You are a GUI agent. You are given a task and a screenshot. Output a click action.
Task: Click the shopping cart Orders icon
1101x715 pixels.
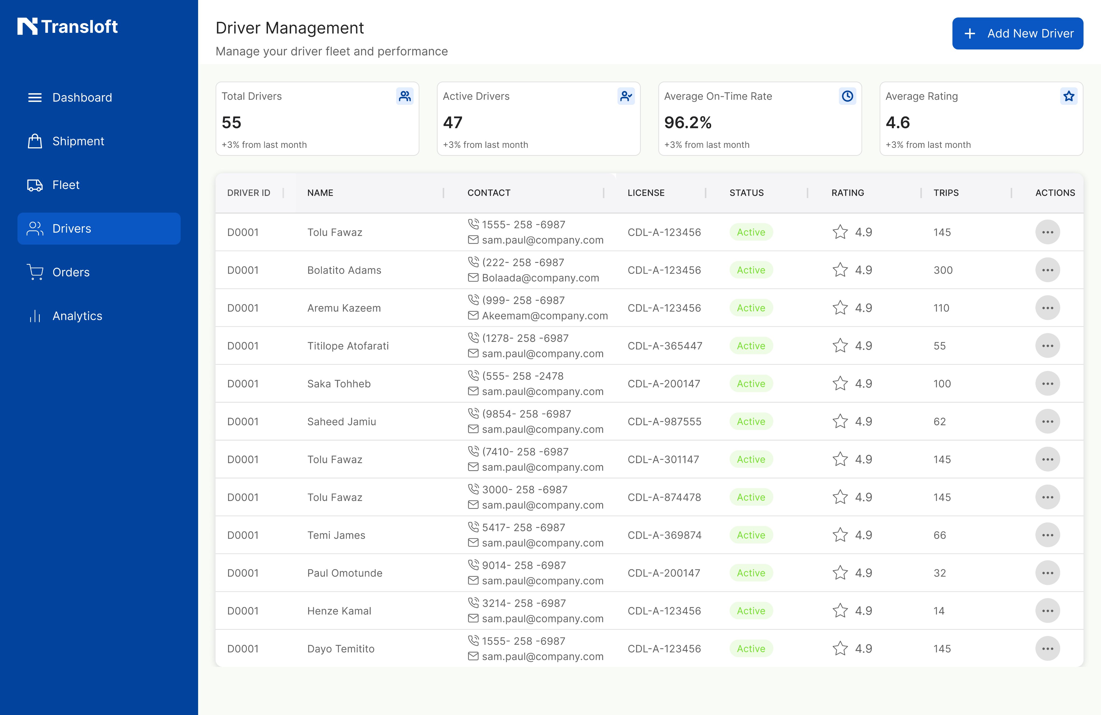click(35, 272)
